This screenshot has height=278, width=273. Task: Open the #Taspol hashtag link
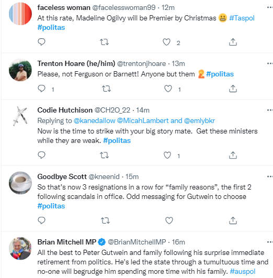242,18
